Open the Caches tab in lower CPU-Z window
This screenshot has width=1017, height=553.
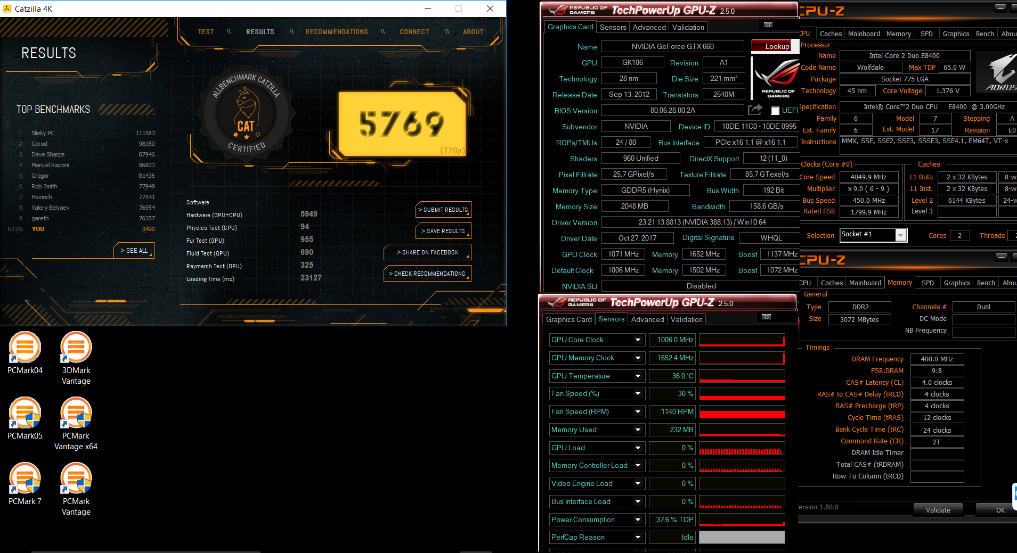tap(832, 283)
